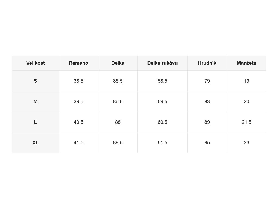
Task: Select the Délka rukávu header cell
Action: pyautogui.click(x=162, y=63)
